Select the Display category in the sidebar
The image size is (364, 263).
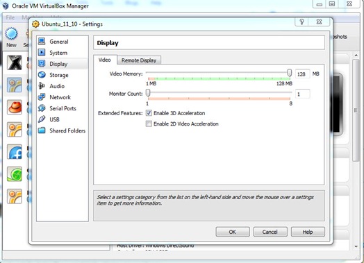tap(63, 64)
